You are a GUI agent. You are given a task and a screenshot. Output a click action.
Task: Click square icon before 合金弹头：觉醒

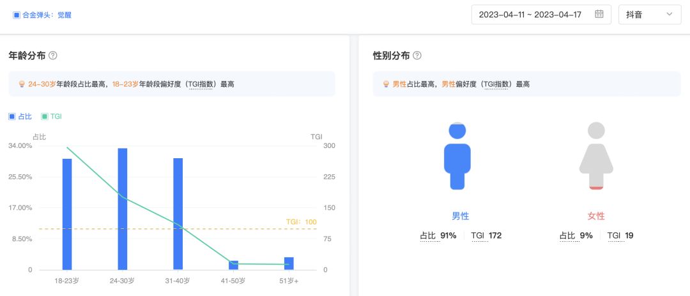[17, 15]
